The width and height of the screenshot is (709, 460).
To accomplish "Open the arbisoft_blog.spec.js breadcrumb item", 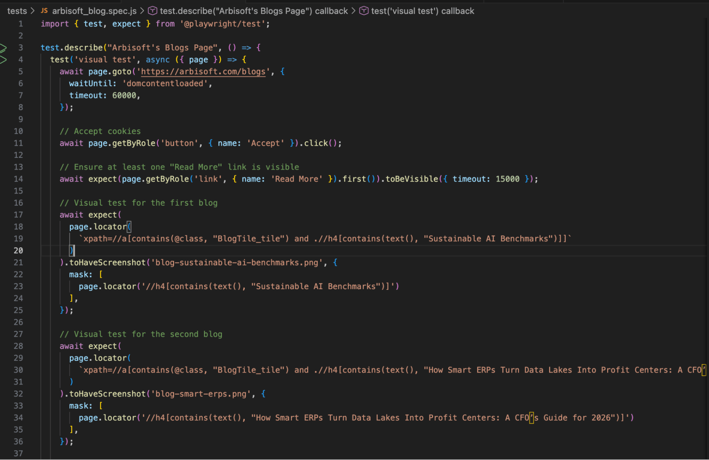I will 94,11.
